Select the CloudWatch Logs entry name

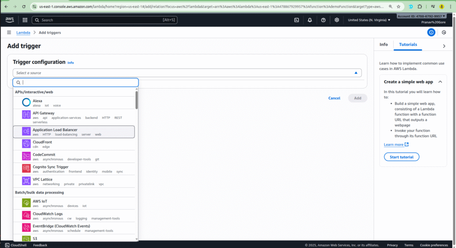(48, 214)
